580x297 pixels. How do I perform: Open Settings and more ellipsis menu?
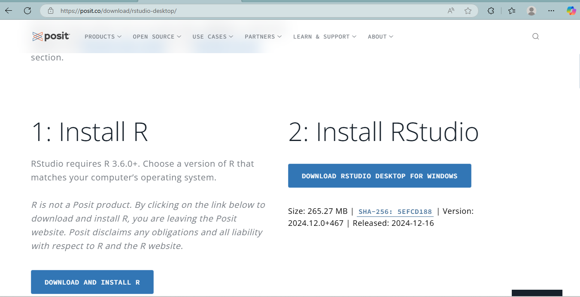click(551, 11)
